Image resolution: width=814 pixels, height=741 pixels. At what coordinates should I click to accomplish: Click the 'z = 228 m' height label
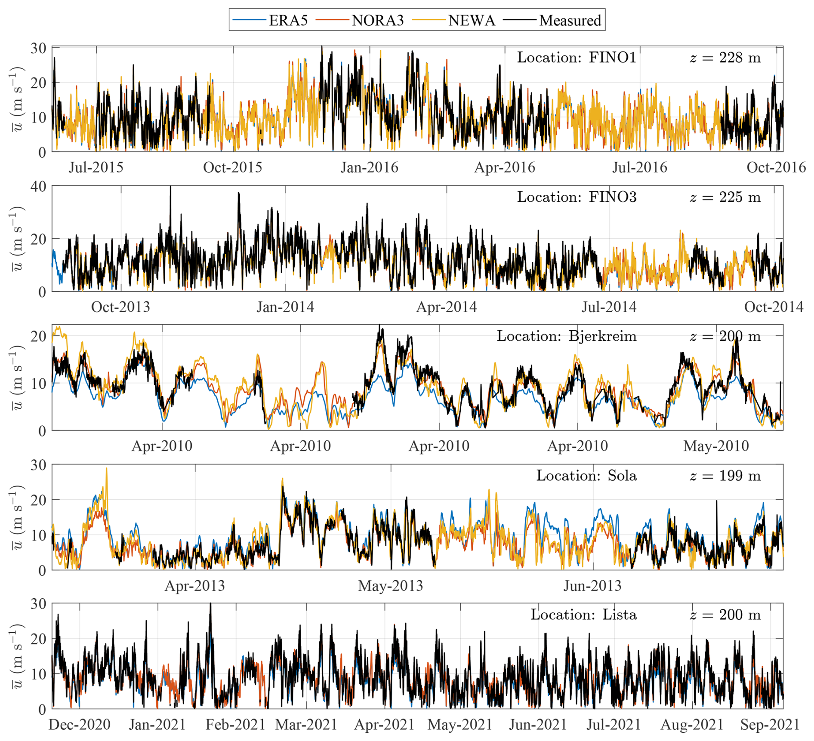pos(725,58)
